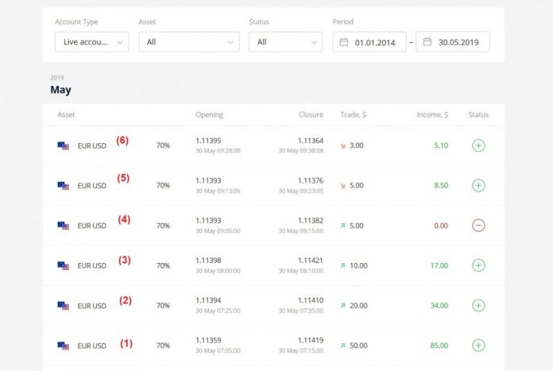Screen dimensions: 553x371
Task: Expand the green plus icon for trade (6)
Action: point(478,145)
